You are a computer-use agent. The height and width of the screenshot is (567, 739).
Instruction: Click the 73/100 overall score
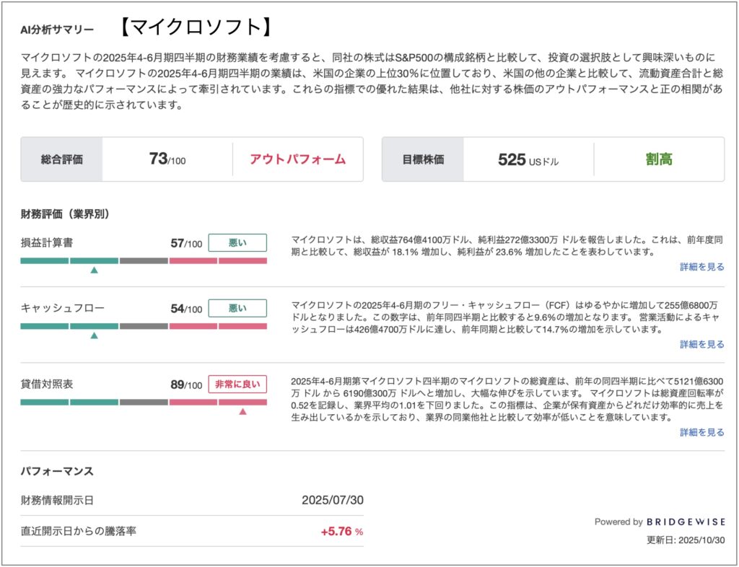click(167, 159)
